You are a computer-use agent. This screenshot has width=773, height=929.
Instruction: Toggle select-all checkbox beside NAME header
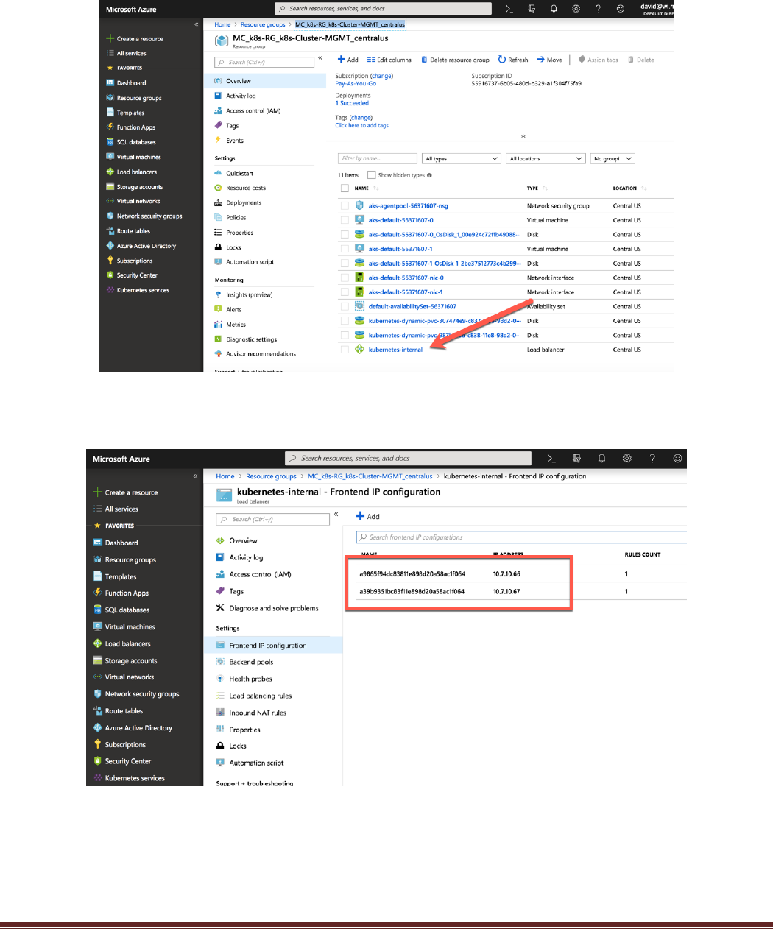[345, 188]
